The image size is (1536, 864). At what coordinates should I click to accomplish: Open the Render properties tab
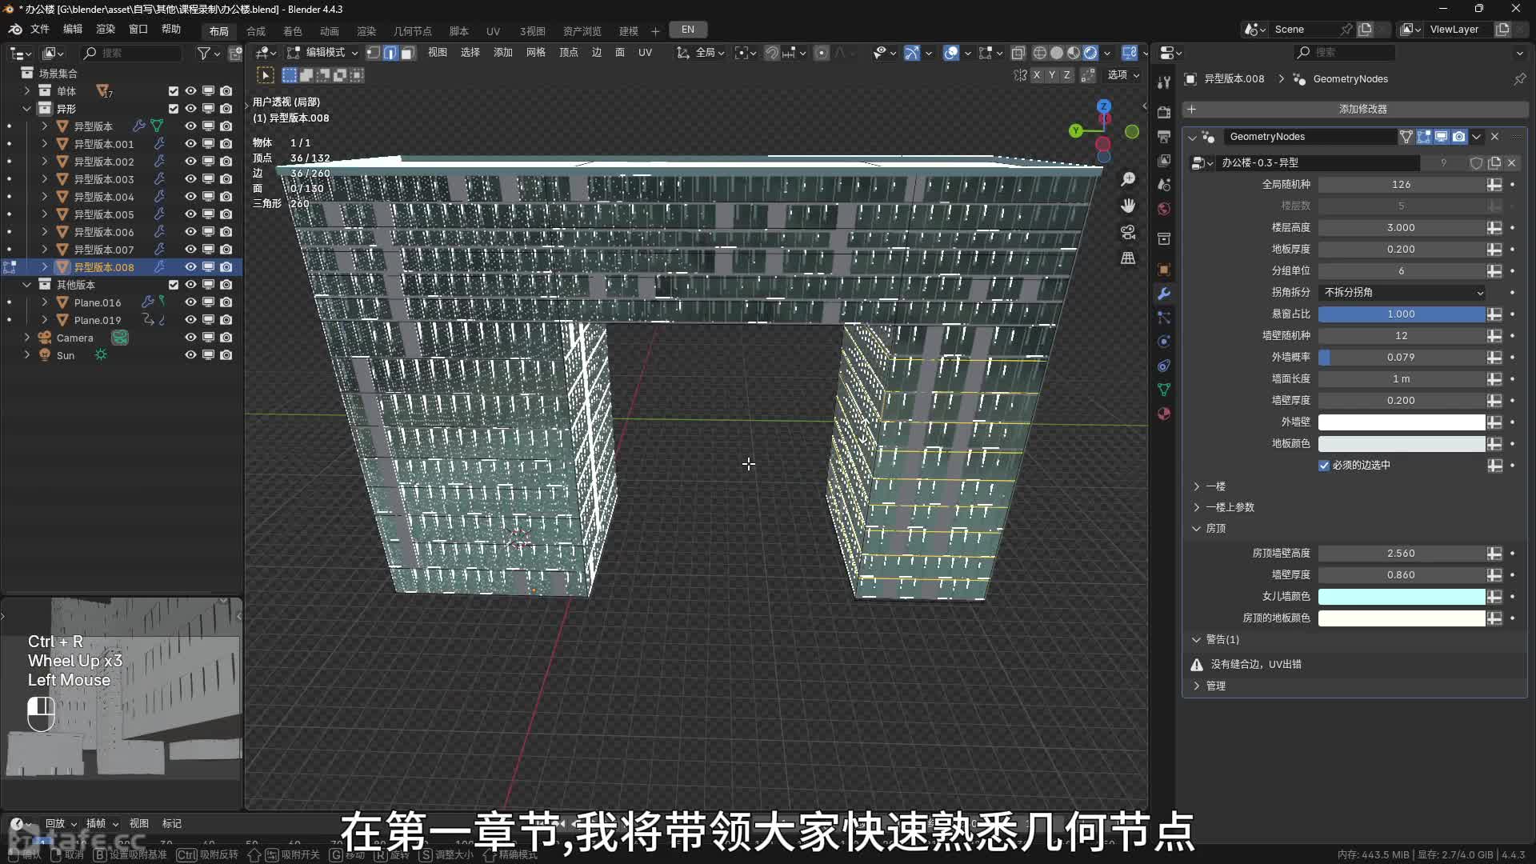(x=1164, y=113)
